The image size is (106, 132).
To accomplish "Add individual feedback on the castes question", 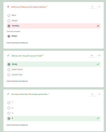I will 17,125.
